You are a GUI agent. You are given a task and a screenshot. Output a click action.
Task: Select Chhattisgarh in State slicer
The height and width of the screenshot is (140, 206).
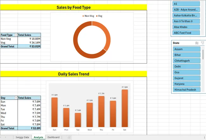coord(187,61)
